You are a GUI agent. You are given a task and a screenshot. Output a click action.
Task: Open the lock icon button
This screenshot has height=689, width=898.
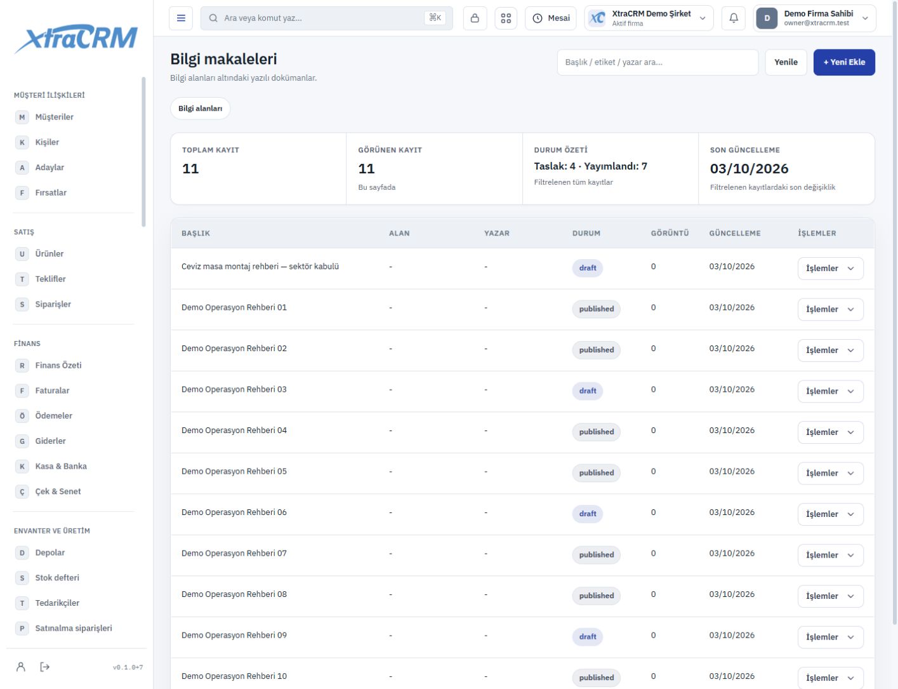(475, 18)
